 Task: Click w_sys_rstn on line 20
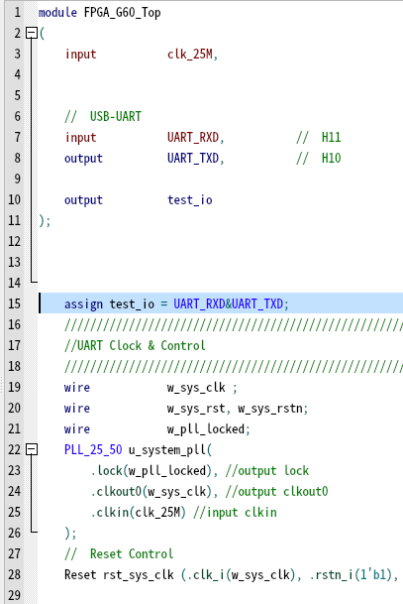[270, 408]
